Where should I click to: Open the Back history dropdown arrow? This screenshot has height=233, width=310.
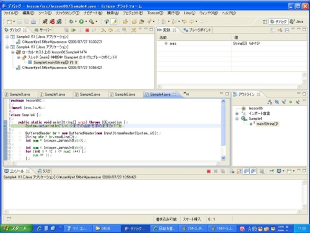196,22
